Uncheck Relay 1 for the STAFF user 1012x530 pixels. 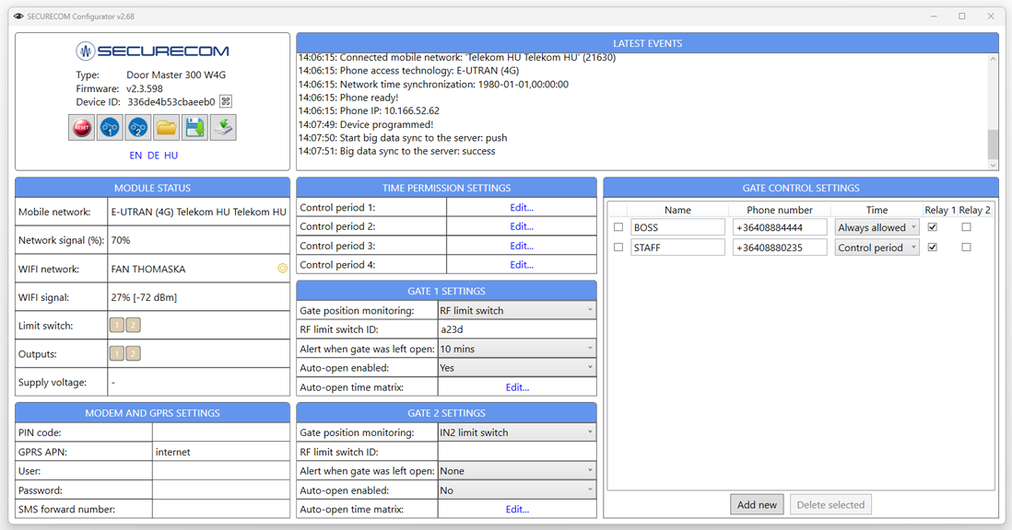pyautogui.click(x=932, y=248)
